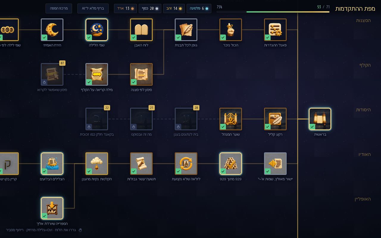Click the מרכוז המפה center map button
381x238 pixels.
click(59, 8)
